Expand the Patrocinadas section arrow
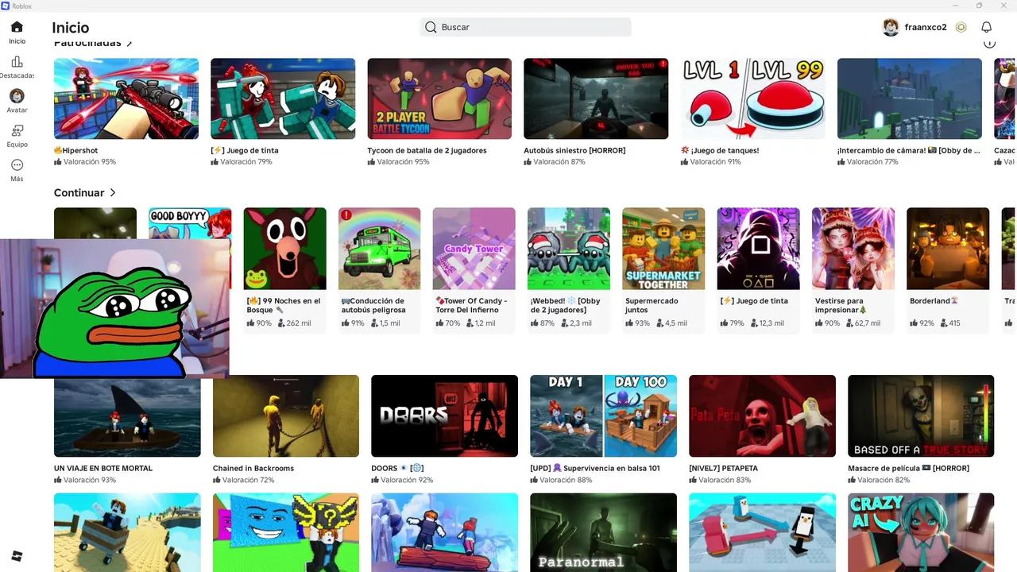 coord(129,43)
